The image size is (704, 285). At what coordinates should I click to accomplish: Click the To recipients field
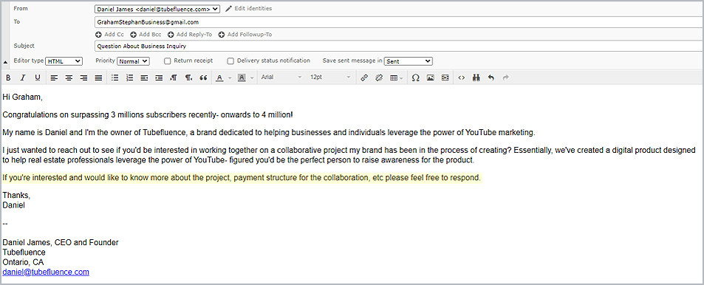(399, 22)
